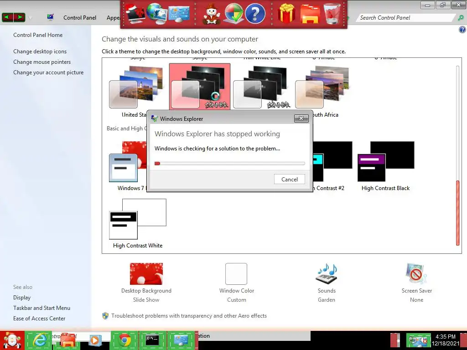
Task: Click the Search Control Panel field
Action: coord(405,18)
